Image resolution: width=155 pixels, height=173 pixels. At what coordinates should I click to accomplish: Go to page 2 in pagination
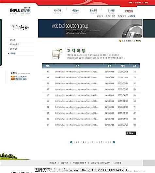(x=79, y=142)
